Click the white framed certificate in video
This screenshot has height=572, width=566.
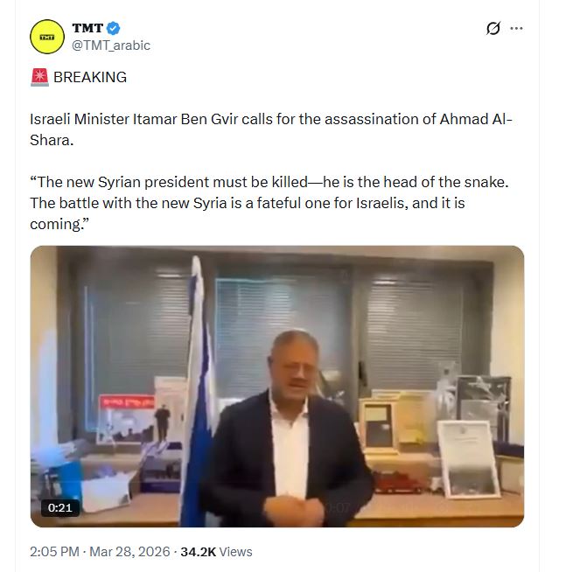[469, 460]
